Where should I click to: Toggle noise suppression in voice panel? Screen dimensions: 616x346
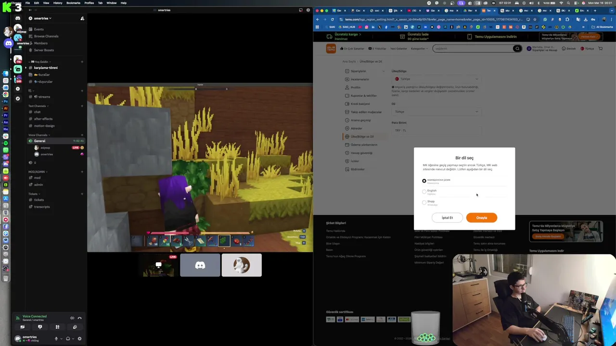click(72, 318)
